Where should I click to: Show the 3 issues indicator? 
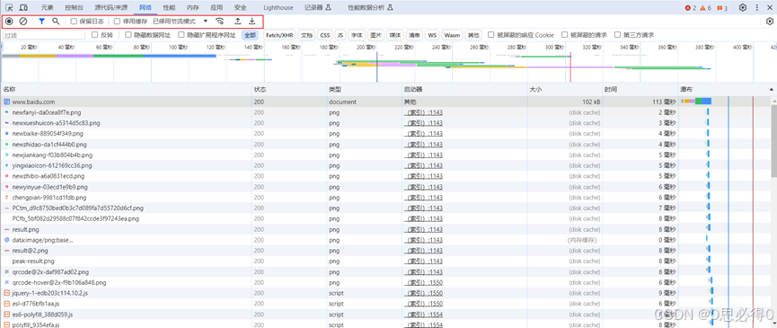pos(721,8)
